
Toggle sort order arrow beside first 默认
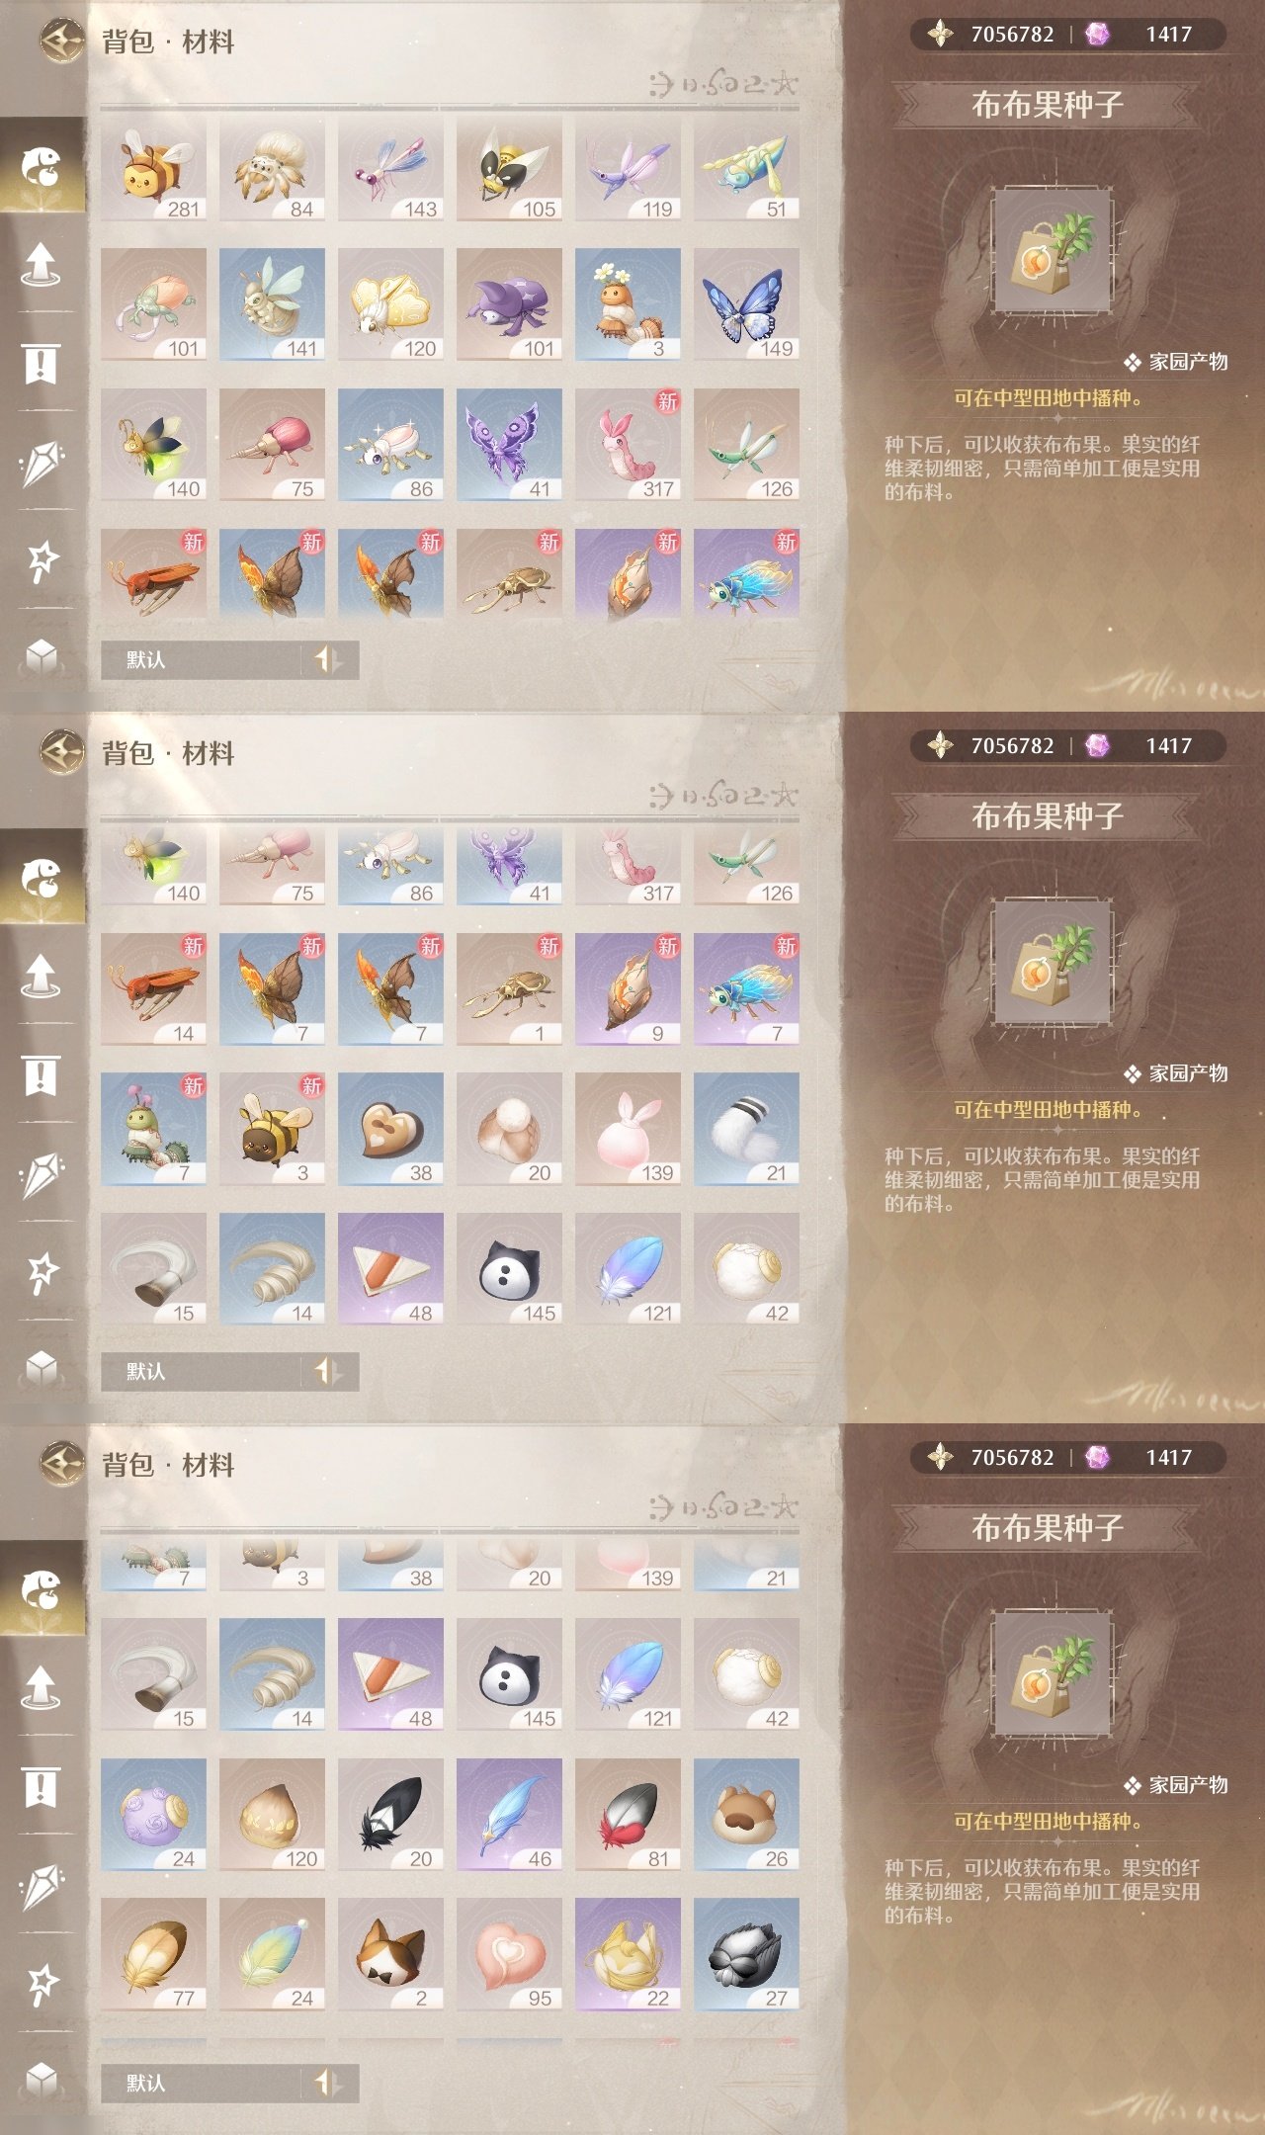tap(328, 659)
